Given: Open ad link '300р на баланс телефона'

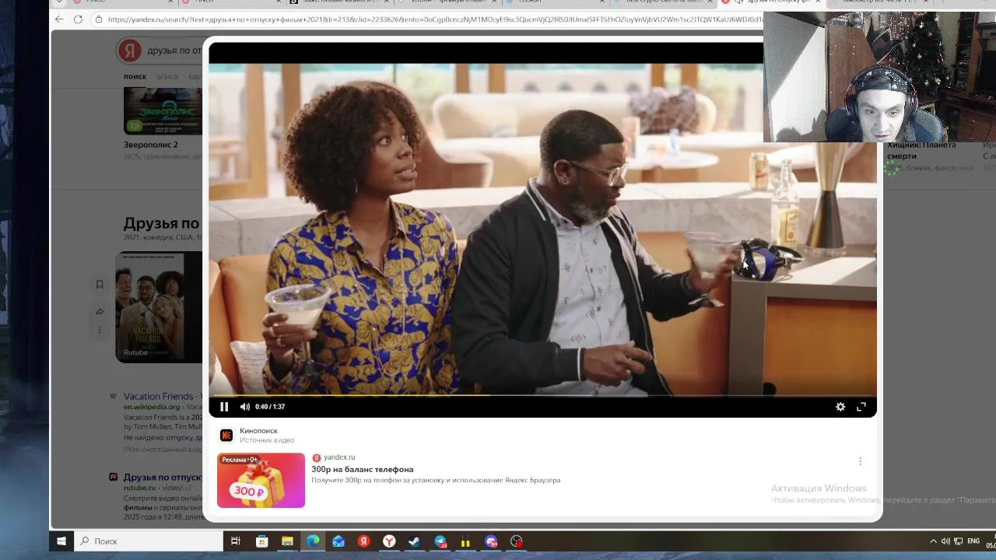Looking at the screenshot, I should [x=362, y=470].
